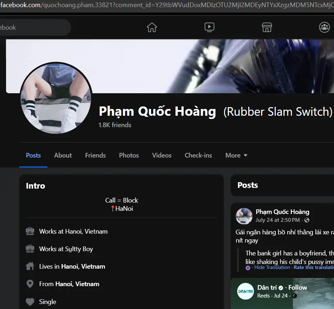Click the briefcase icon beside Works at Hanoi, Vietnam
Image resolution: width=334 pixels, height=309 pixels.
[30, 231]
